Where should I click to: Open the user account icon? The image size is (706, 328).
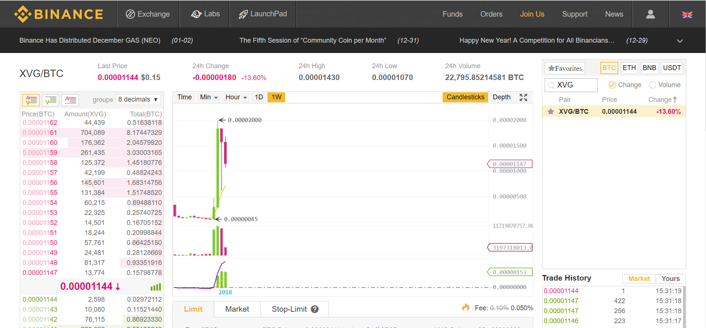coord(650,14)
